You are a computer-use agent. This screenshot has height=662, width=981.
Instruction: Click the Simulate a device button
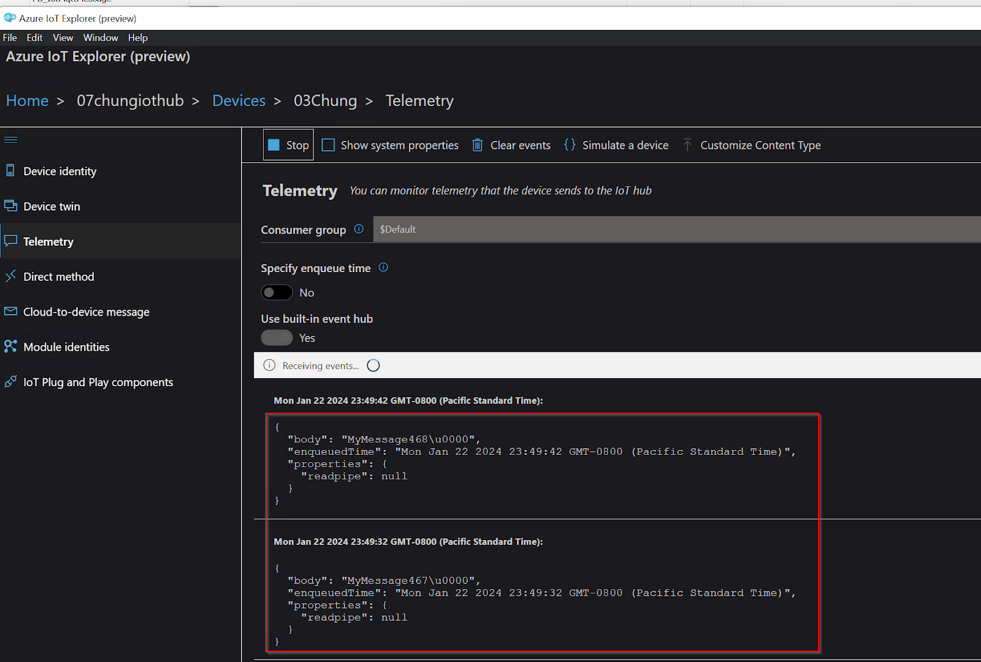[616, 145]
